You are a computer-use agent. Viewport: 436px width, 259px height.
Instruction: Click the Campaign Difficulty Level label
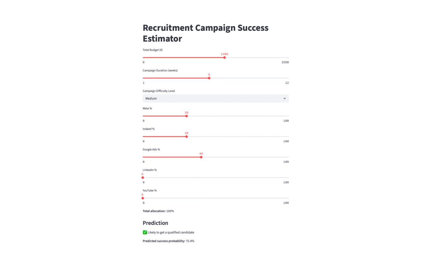(159, 91)
